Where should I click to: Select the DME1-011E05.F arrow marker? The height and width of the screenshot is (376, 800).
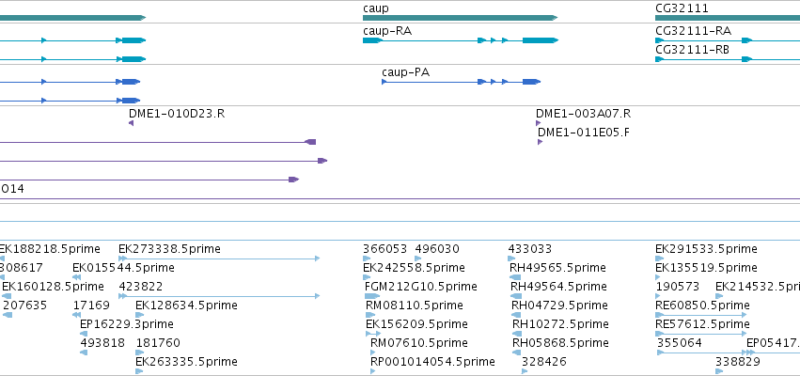540,142
